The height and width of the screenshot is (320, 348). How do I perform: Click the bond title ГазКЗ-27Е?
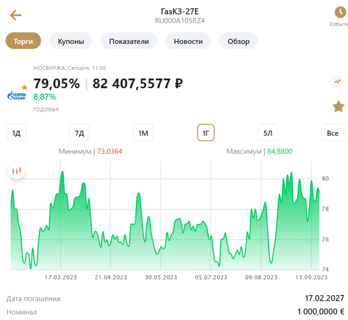[x=180, y=11]
